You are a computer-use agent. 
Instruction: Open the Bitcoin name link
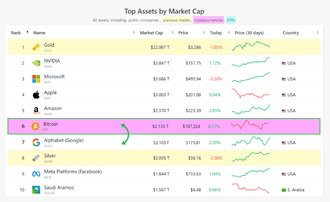(x=51, y=124)
